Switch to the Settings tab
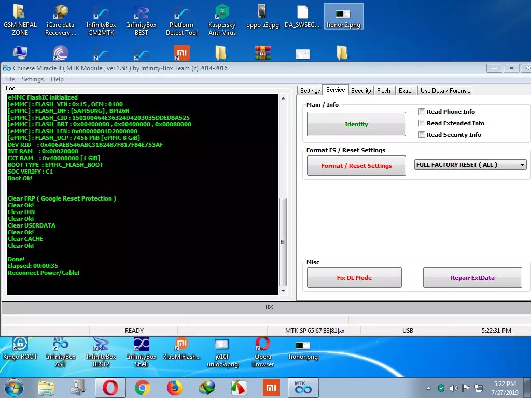Screen dimensions: 531x398 [x=310, y=90]
